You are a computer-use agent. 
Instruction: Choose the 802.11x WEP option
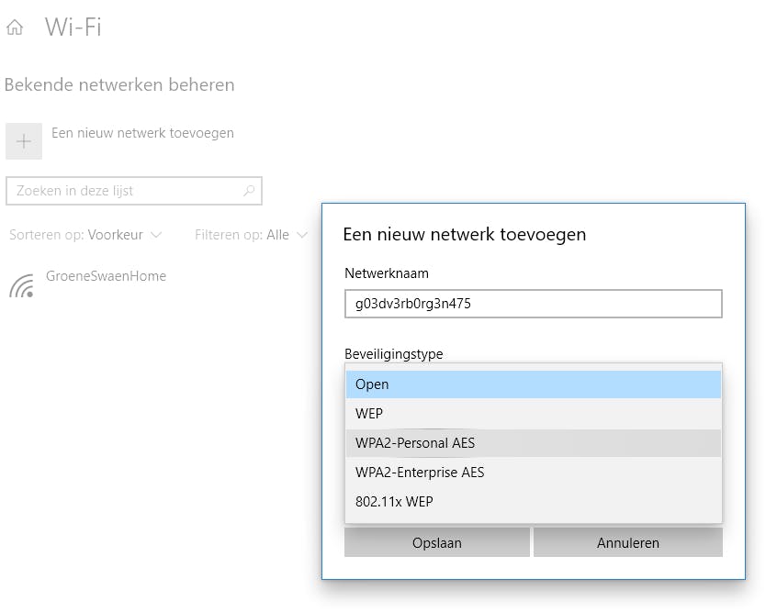coord(533,502)
